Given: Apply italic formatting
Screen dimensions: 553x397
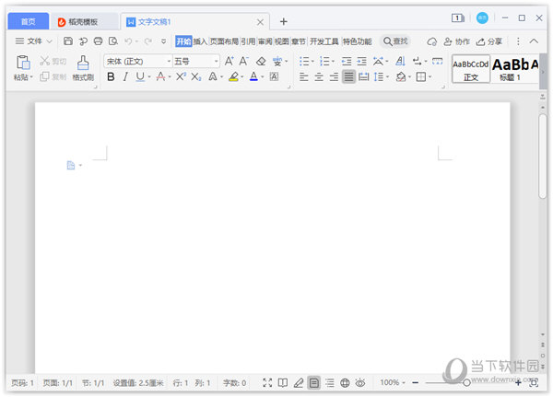Looking at the screenshot, I should click(125, 77).
